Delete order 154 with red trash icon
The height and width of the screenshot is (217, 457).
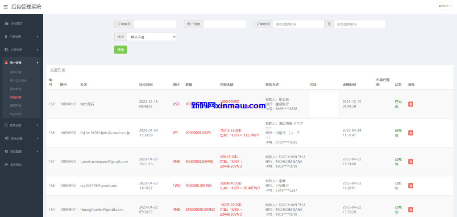point(411,209)
